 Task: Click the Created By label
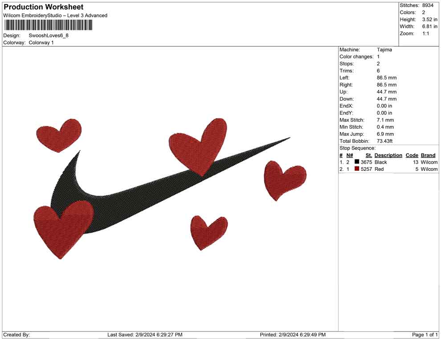click(x=16, y=335)
